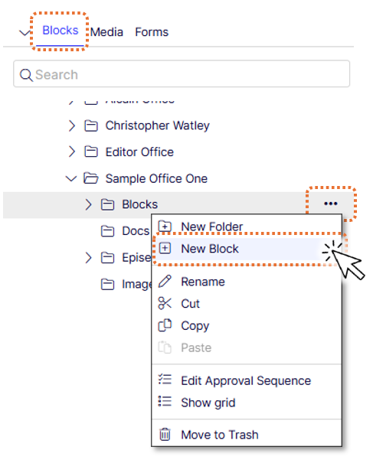Expand the Christopher Watley folder
The height and width of the screenshot is (460, 373).
71,126
